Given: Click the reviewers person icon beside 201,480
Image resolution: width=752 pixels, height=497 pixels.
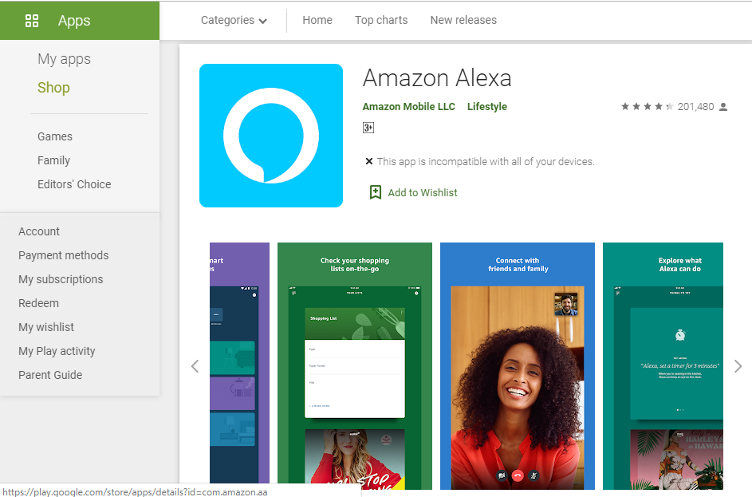Looking at the screenshot, I should click(x=723, y=107).
